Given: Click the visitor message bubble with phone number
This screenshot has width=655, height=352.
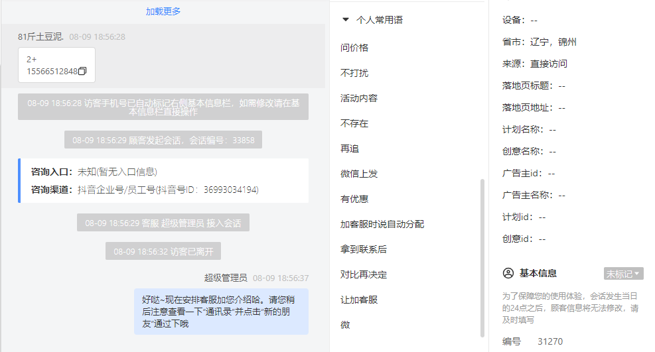Looking at the screenshot, I should 56,65.
